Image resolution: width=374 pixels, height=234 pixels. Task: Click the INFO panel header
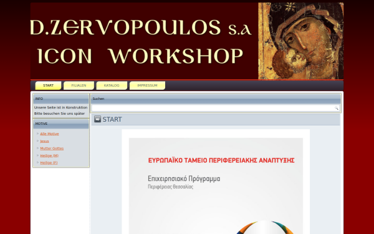[61, 99]
